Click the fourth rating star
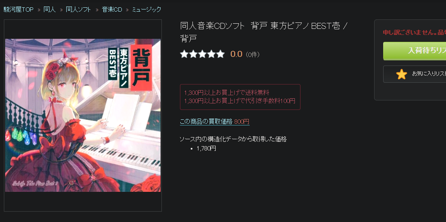446x222 pixels. pyautogui.click(x=211, y=54)
